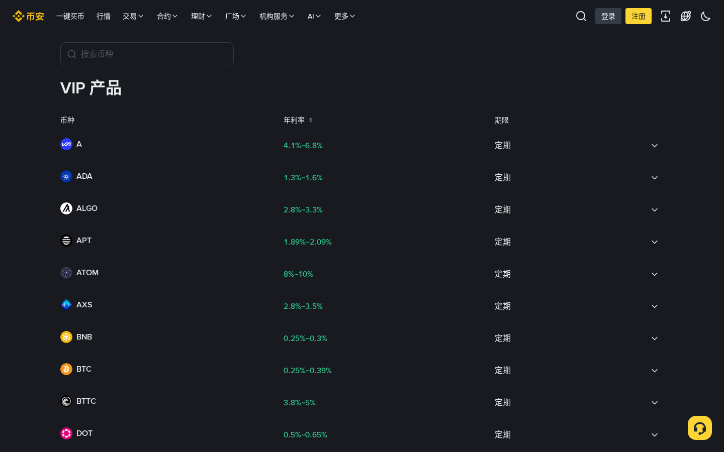Open the 广场 menu
This screenshot has height=452, width=724.
[x=236, y=16]
